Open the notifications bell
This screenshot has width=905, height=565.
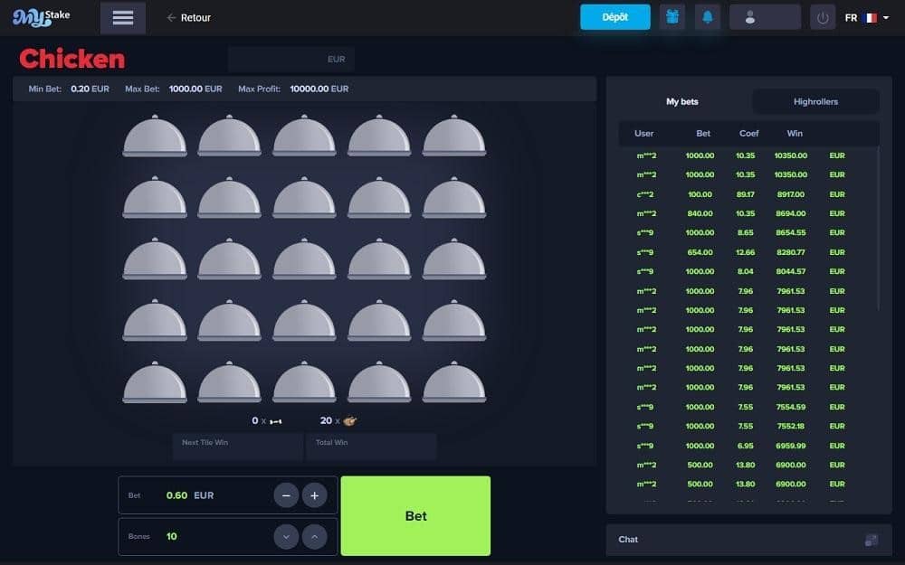click(707, 17)
